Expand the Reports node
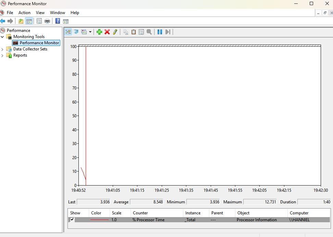Image resolution: width=333 pixels, height=237 pixels. [x=2, y=56]
